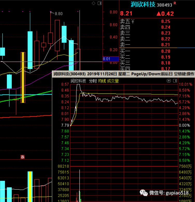Click the yellow-highlighted candlestick on the chart

[x=23, y=77]
